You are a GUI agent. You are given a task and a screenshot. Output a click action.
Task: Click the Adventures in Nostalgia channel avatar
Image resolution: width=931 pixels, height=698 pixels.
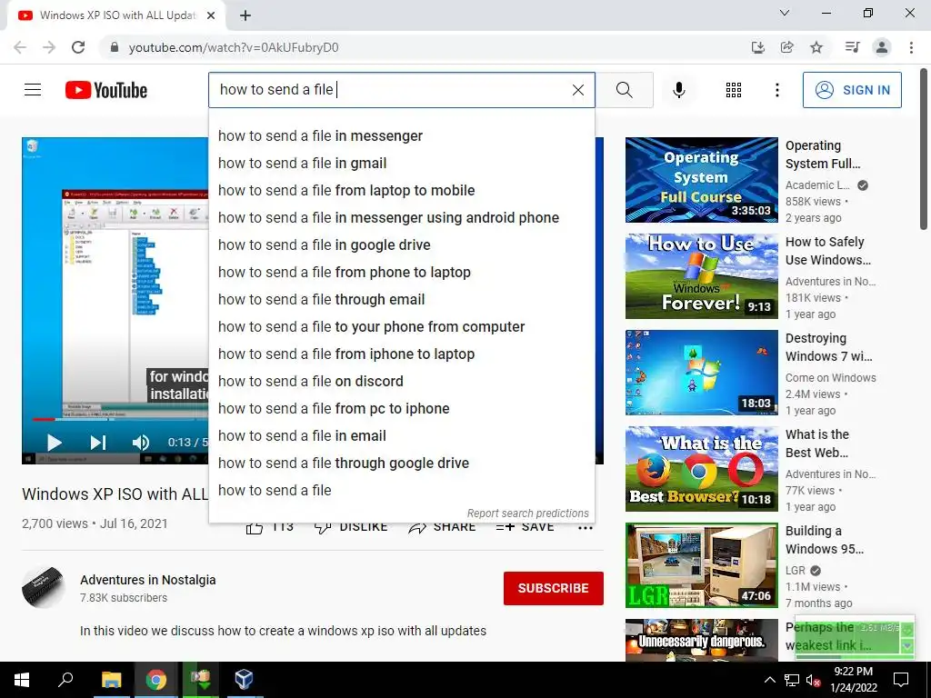(x=44, y=588)
